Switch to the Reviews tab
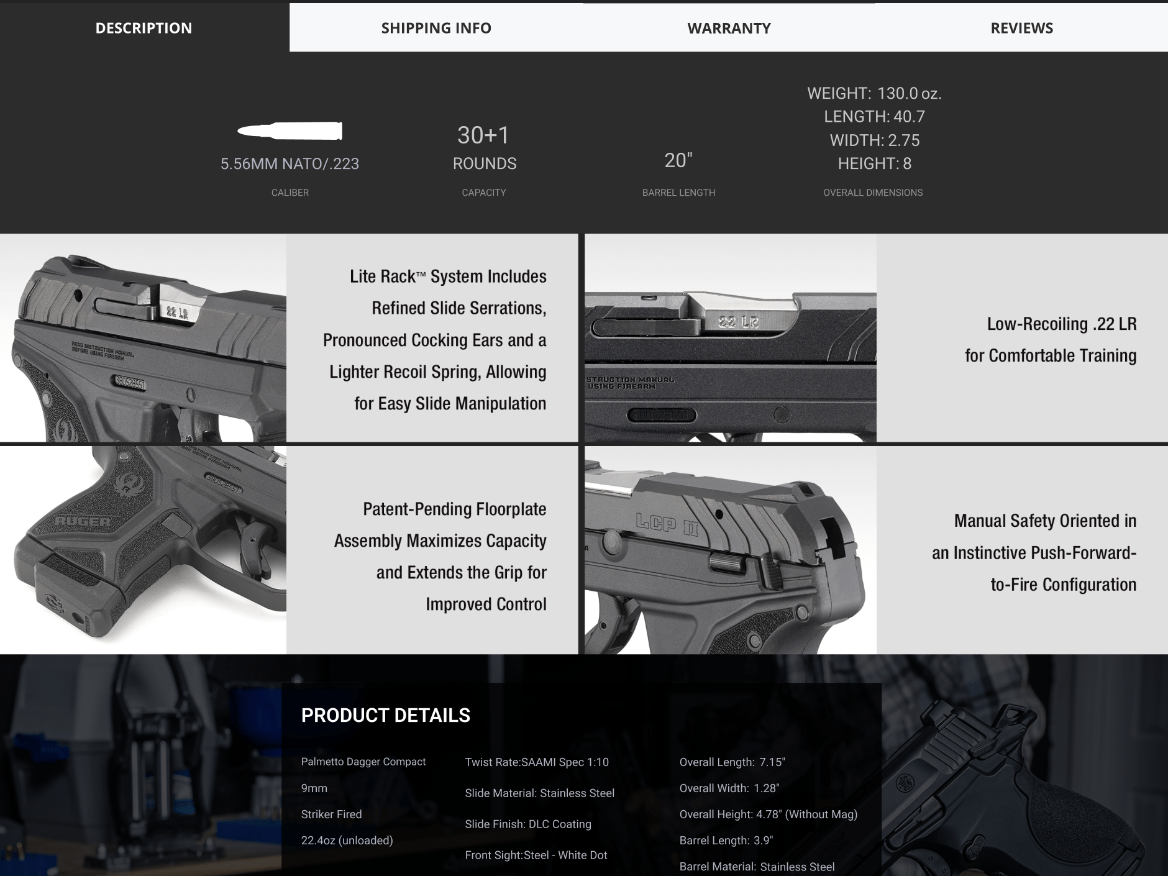Image resolution: width=1168 pixels, height=876 pixels. click(x=1021, y=27)
